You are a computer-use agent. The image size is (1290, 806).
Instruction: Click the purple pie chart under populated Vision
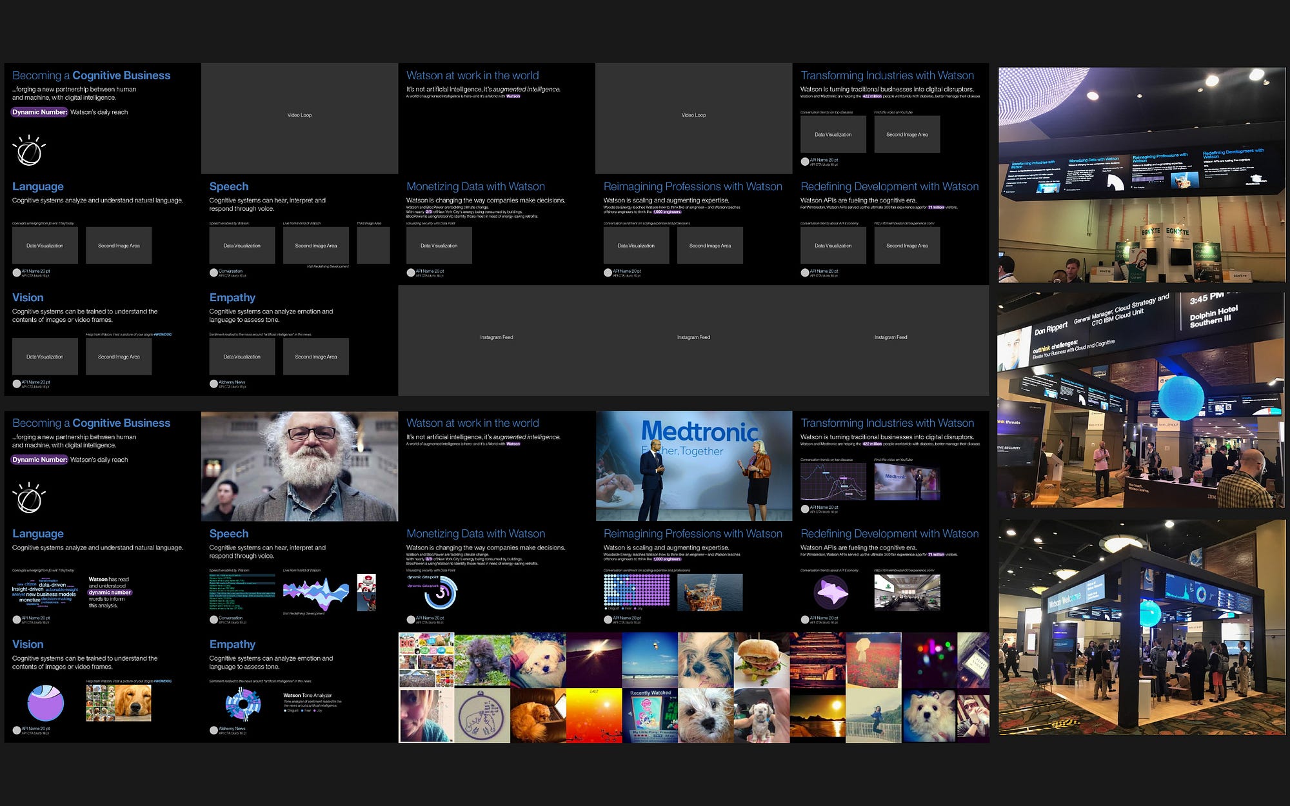46,703
